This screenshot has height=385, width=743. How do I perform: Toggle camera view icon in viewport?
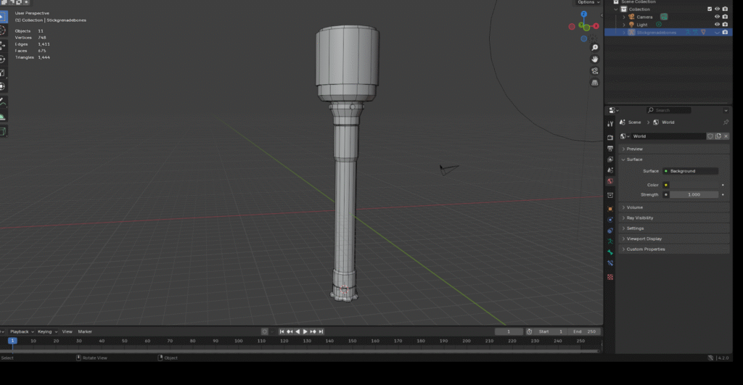pyautogui.click(x=594, y=71)
